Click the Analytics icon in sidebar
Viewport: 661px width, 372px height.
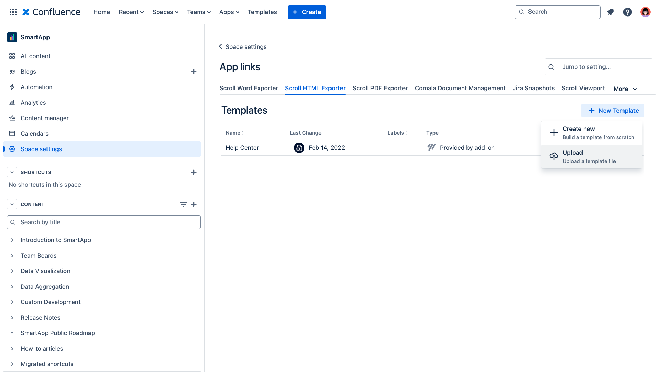(x=12, y=102)
